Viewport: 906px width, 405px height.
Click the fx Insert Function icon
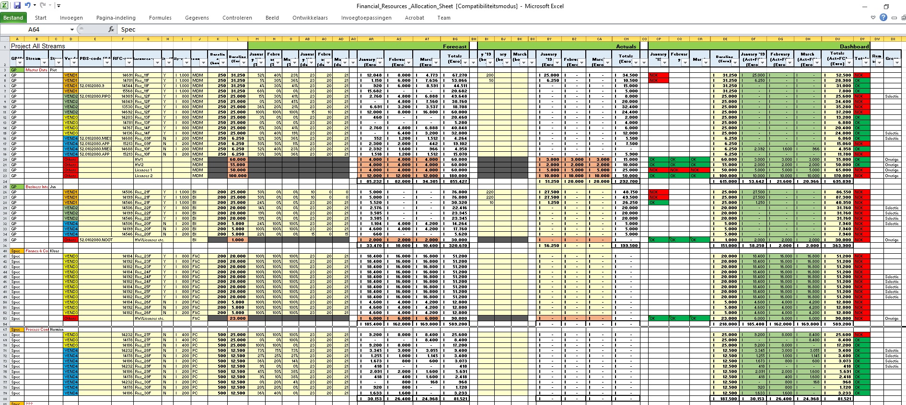pyautogui.click(x=111, y=29)
